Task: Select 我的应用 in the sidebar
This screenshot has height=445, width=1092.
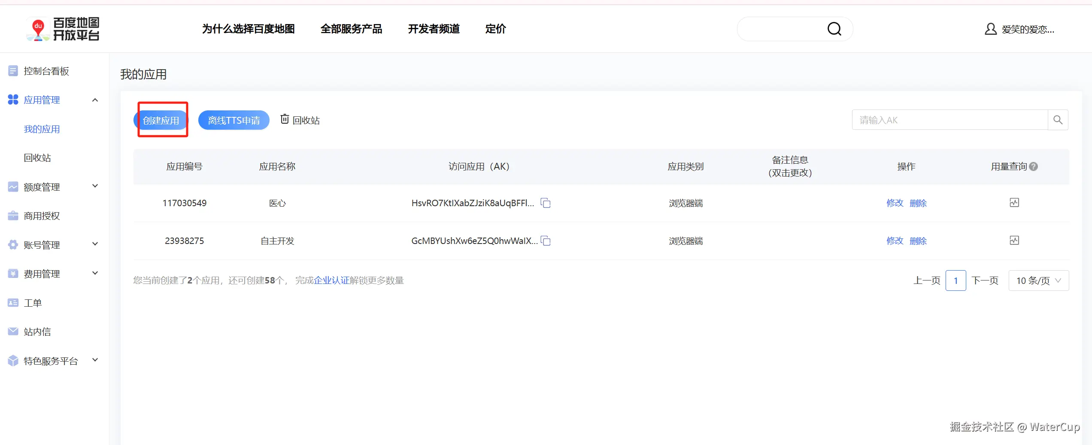Action: [42, 129]
